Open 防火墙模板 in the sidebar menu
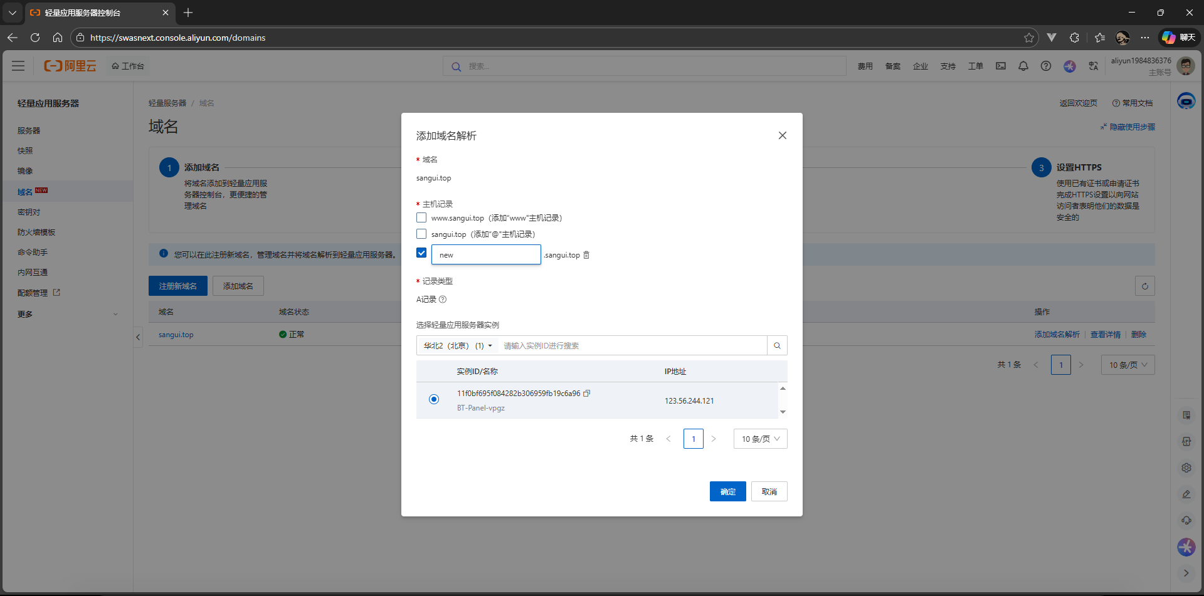This screenshot has height=596, width=1204. click(36, 233)
